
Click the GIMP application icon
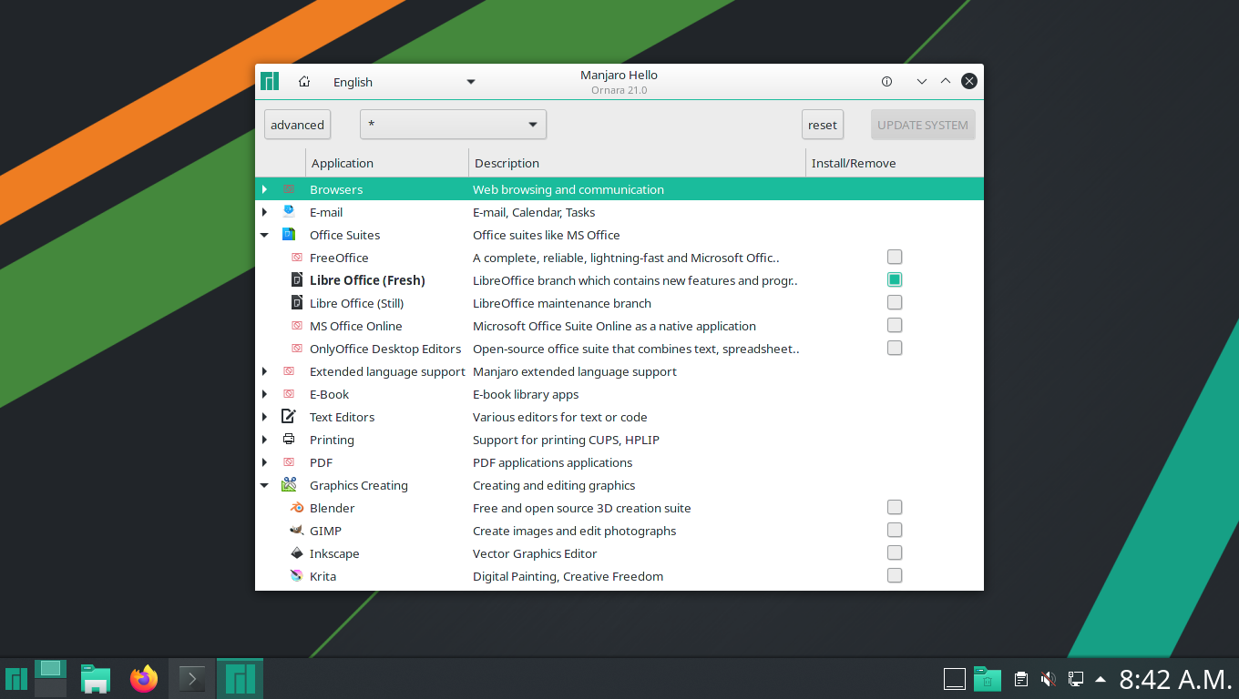pos(296,531)
